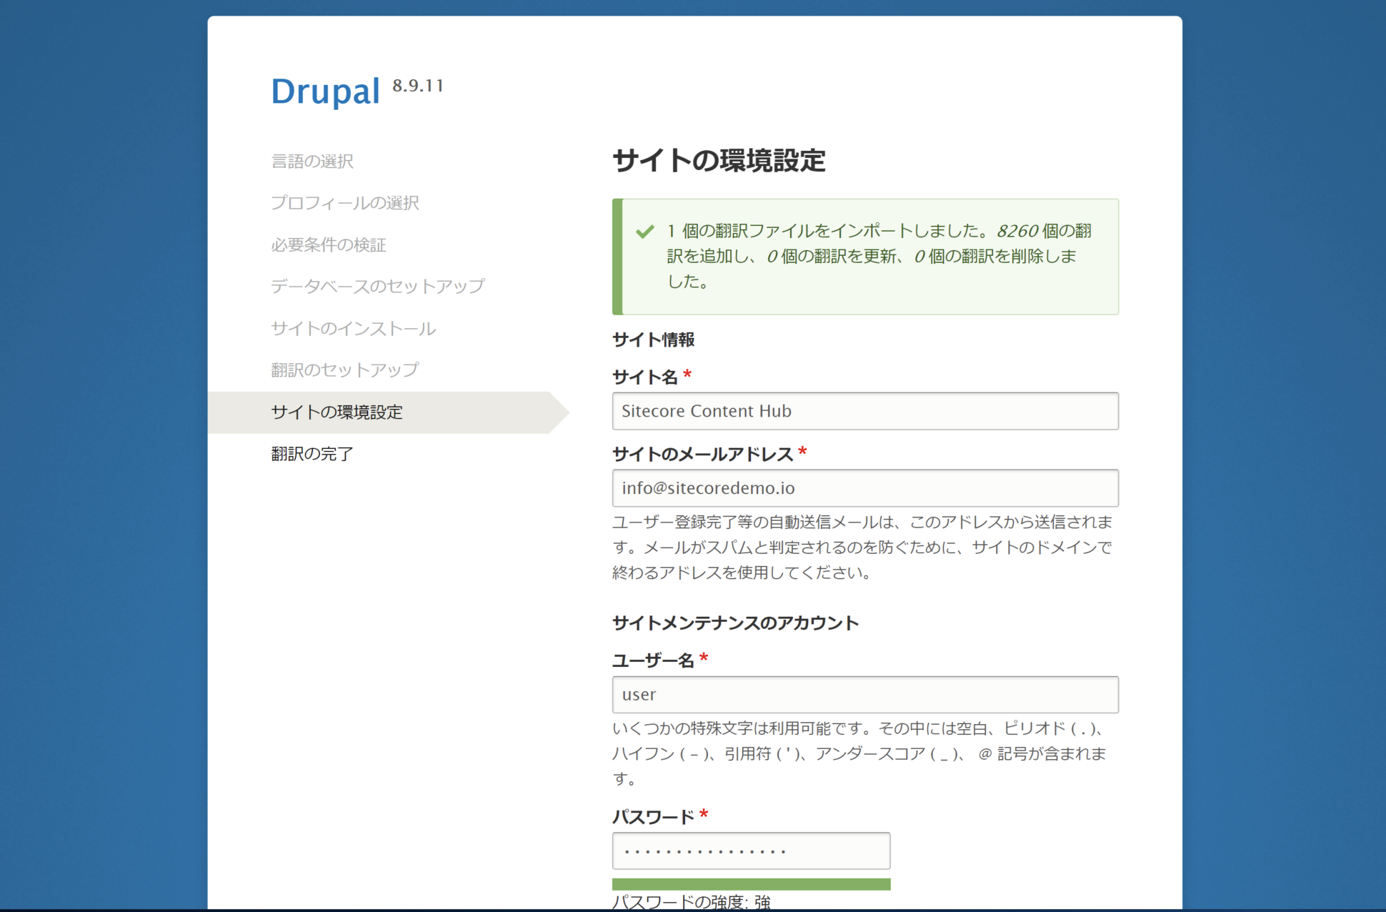
Task: Select the 必要条件の検証 step
Action: coord(329,245)
